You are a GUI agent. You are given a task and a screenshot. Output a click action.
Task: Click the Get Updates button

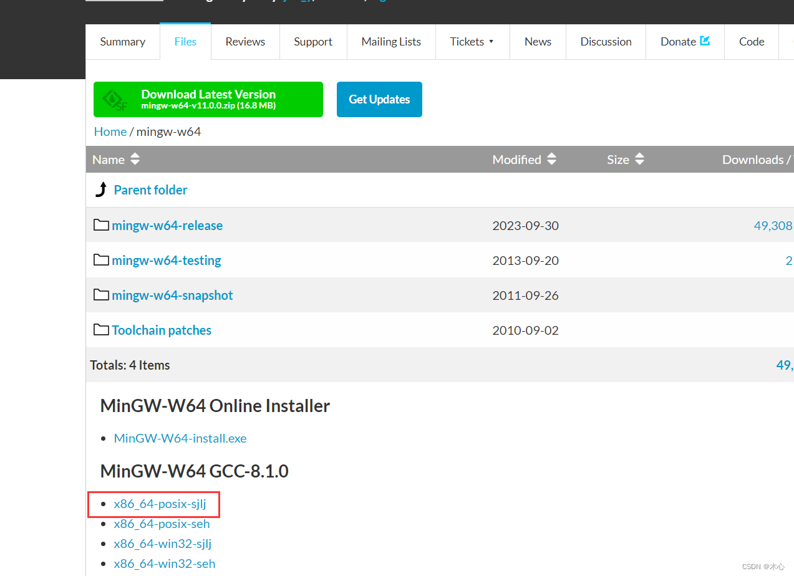(379, 99)
